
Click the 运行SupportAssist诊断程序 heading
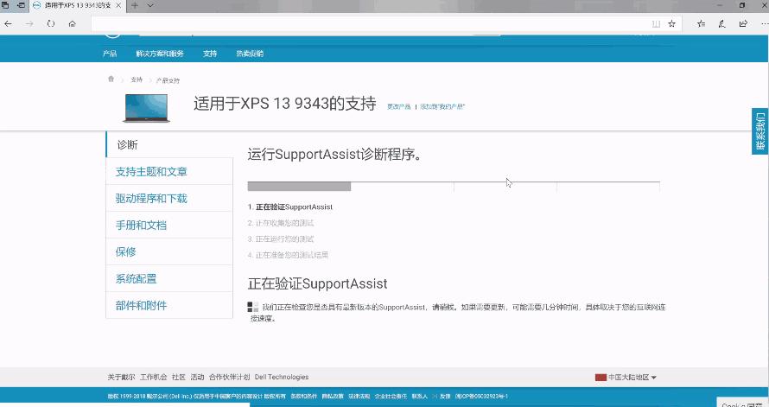pos(334,155)
